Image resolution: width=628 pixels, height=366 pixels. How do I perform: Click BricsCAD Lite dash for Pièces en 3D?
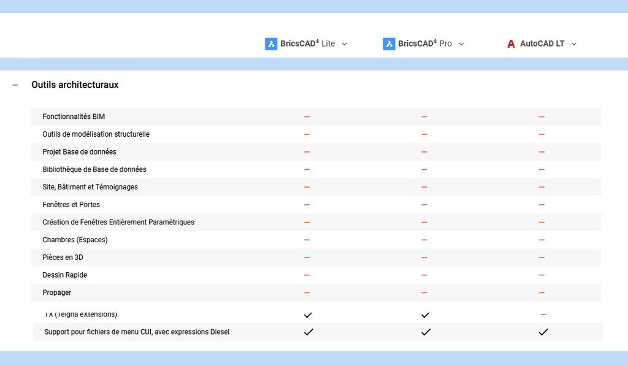(307, 257)
